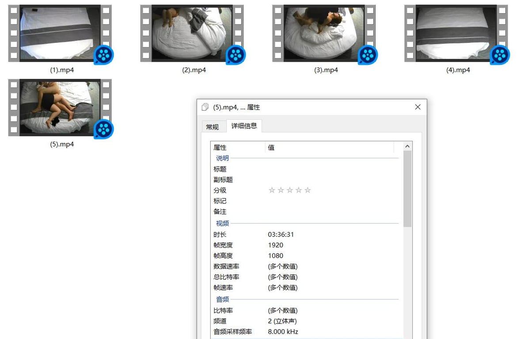Click the 帧宽度 value 1920
This screenshot has width=524, height=339.
[275, 245]
